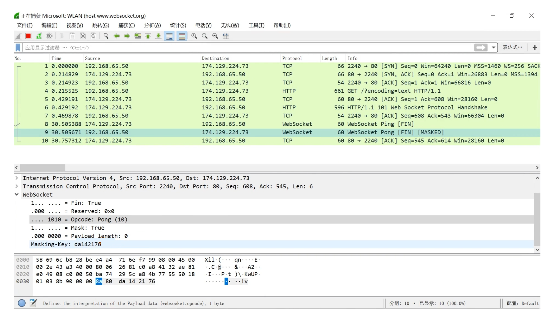Open the 统计(S) menu
556x326 pixels.
click(x=178, y=25)
